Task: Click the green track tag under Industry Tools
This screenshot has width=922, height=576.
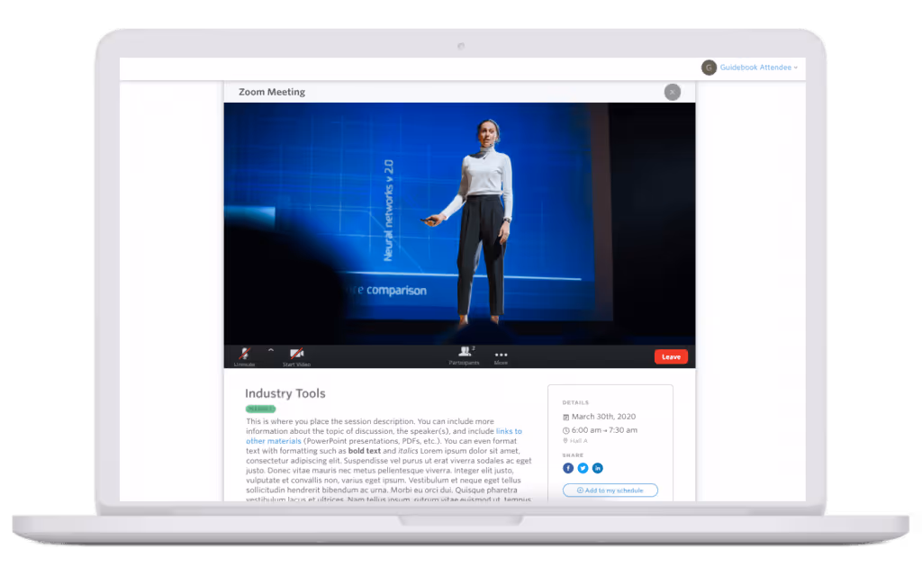Action: click(x=260, y=409)
